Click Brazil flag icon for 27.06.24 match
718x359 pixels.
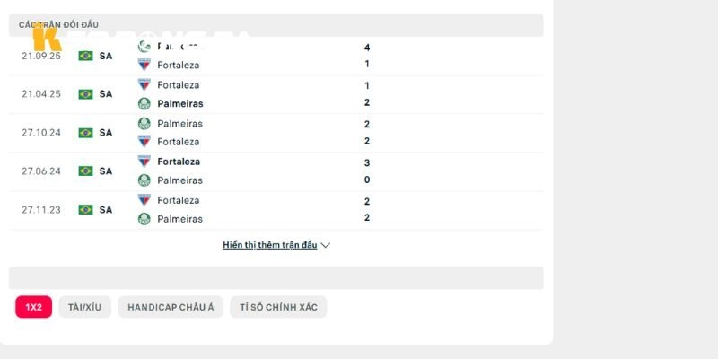coord(85,171)
